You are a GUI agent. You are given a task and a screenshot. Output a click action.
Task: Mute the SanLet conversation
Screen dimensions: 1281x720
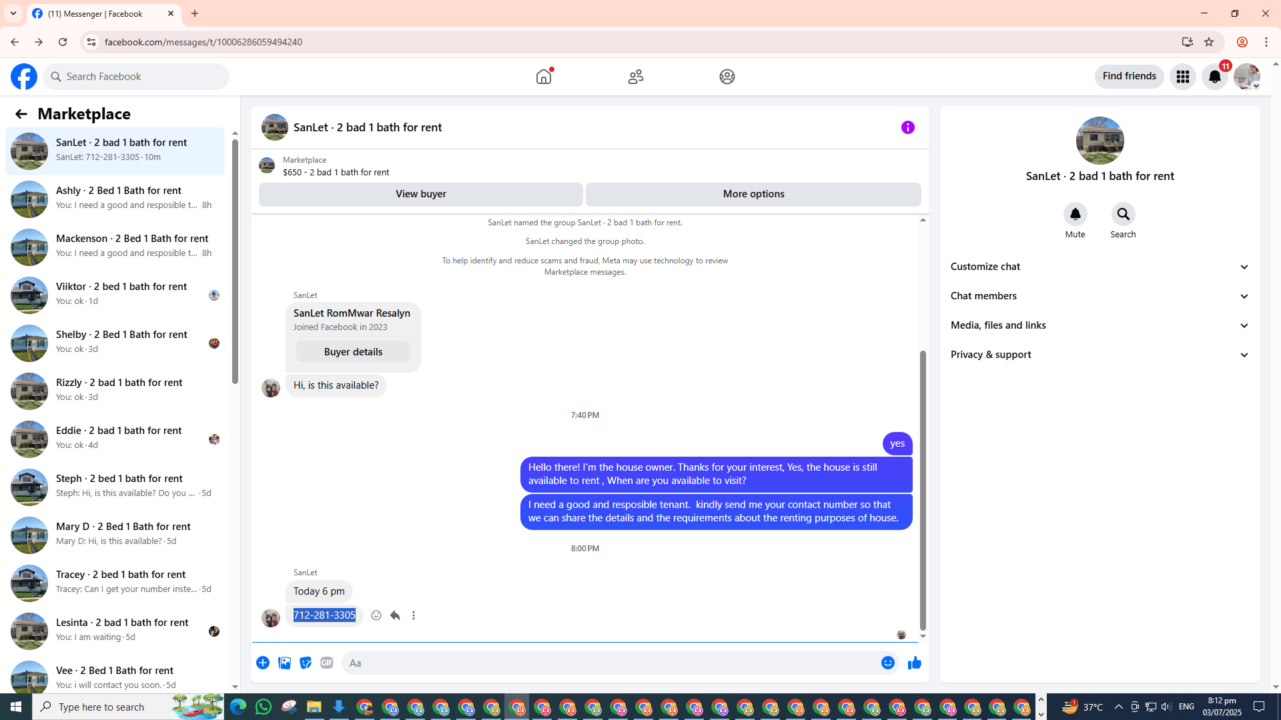click(x=1075, y=215)
